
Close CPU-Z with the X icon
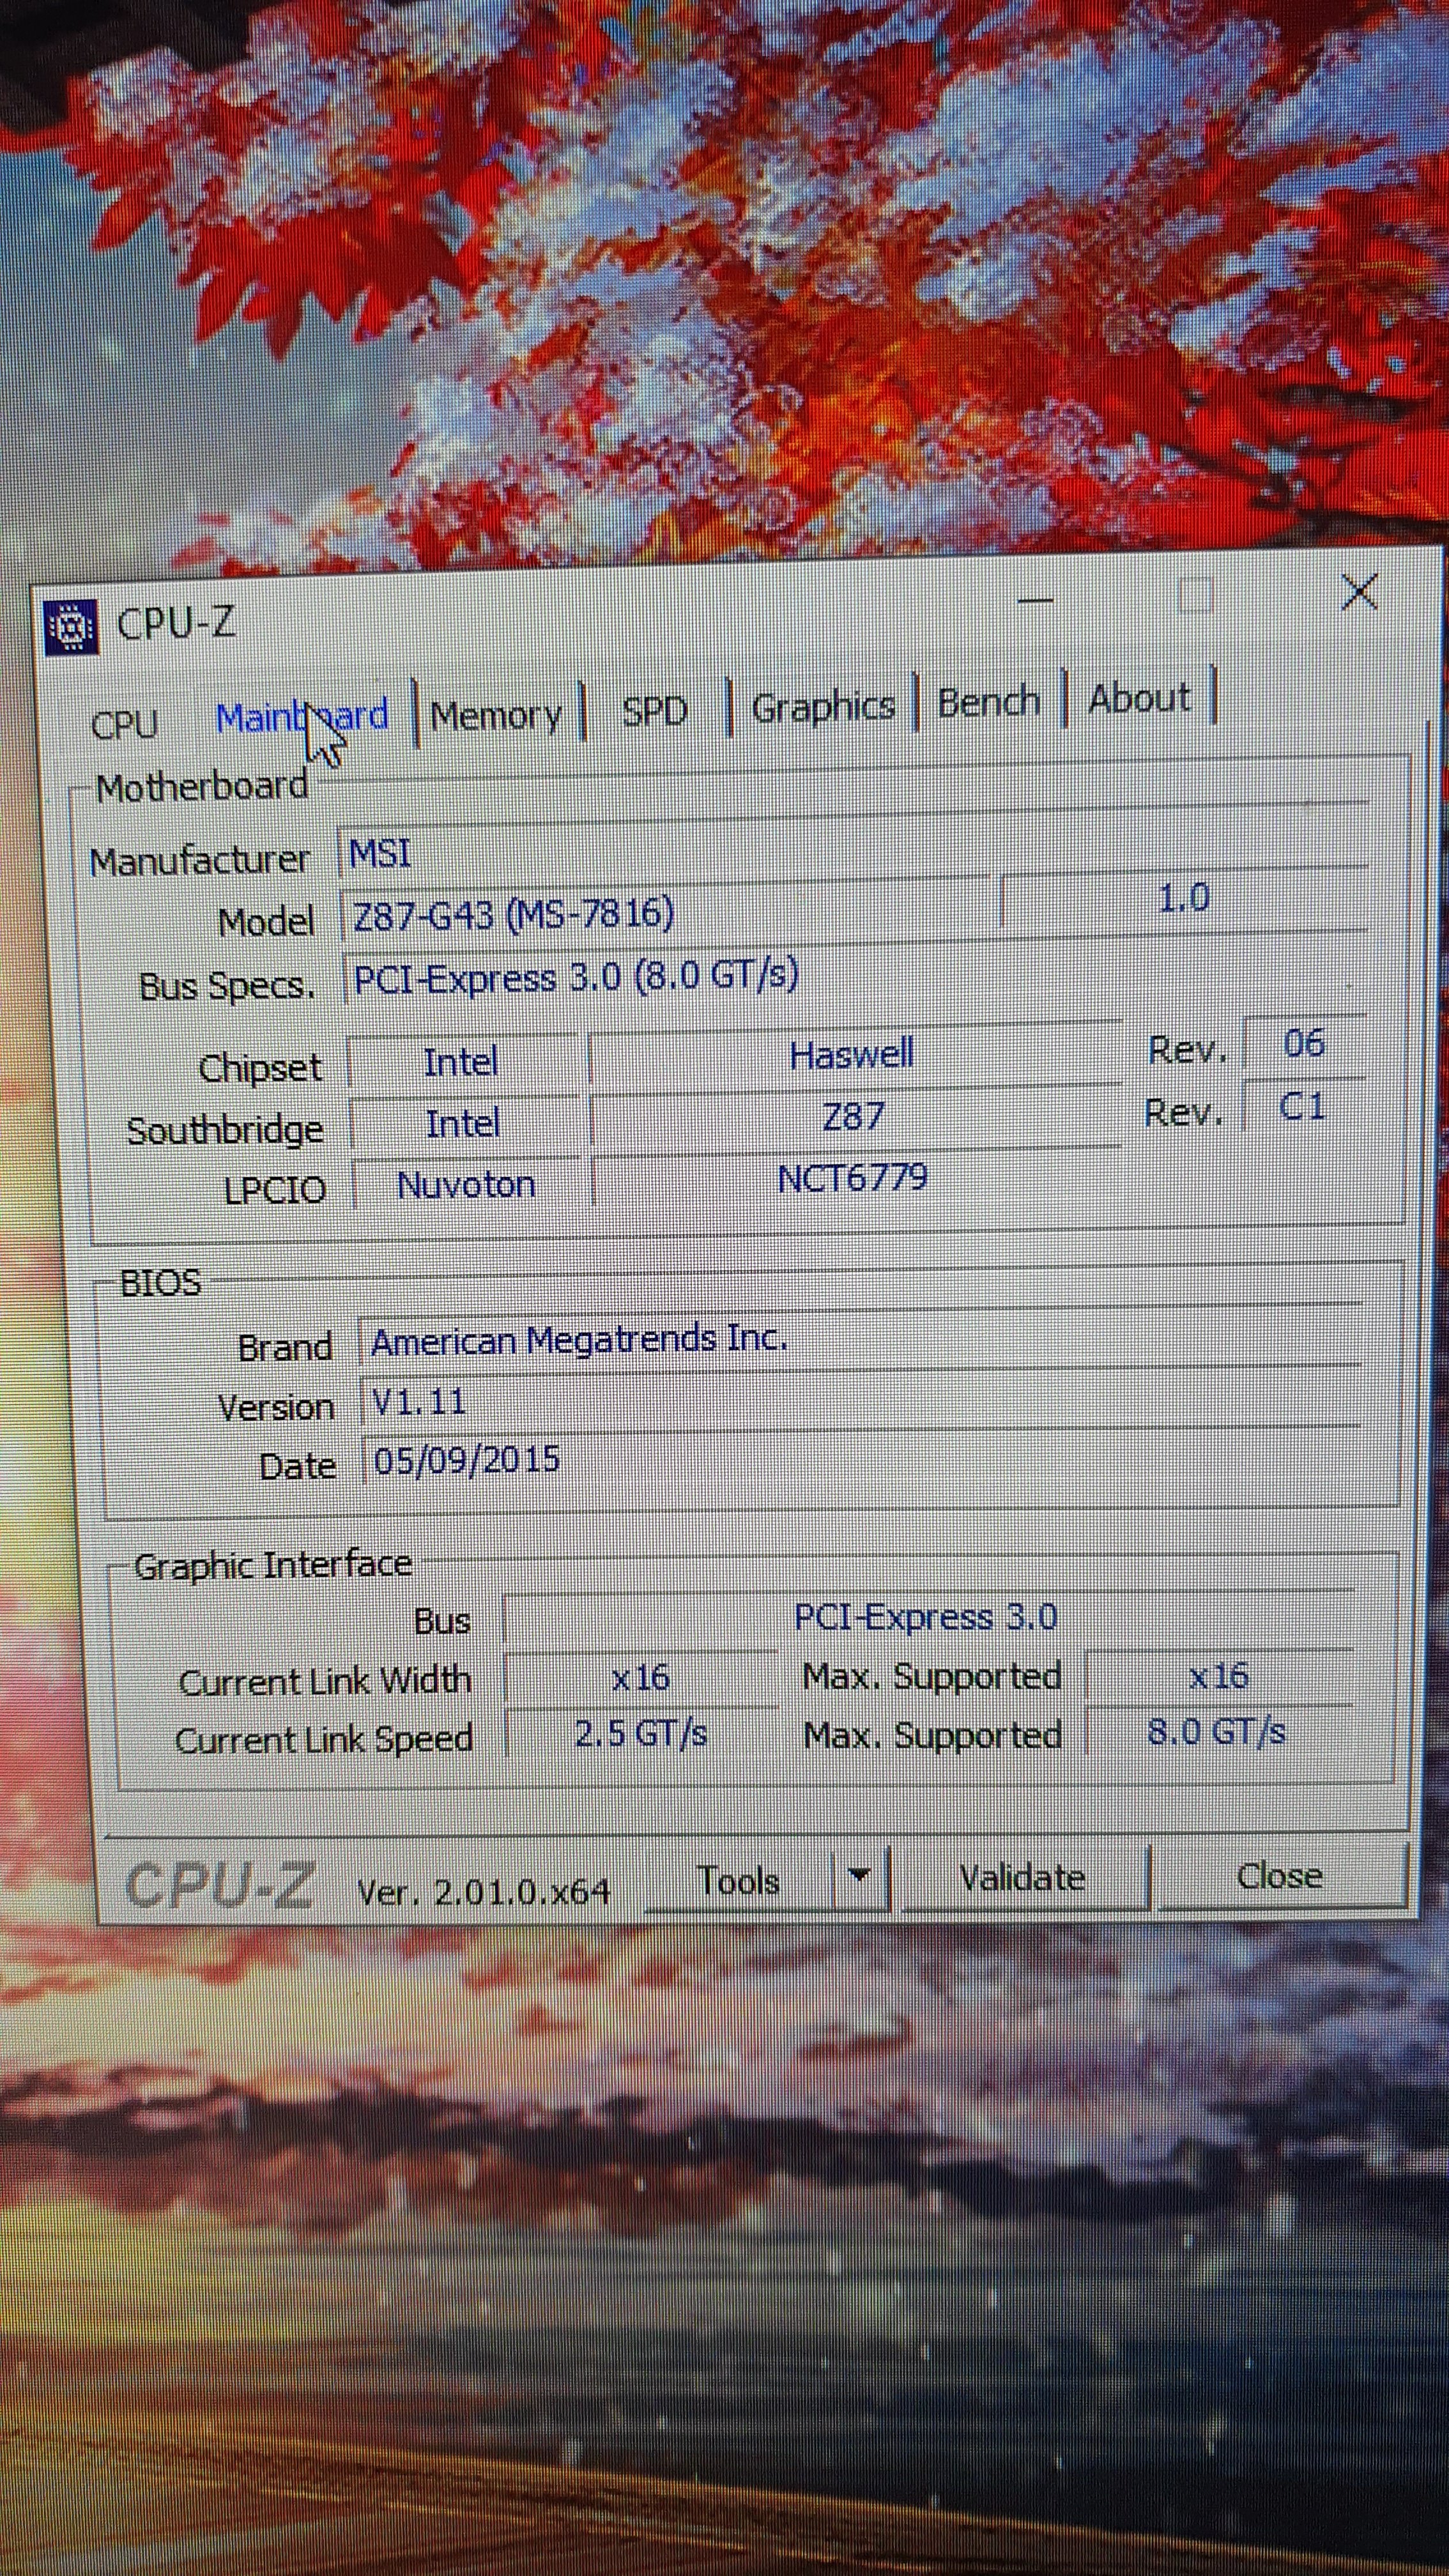pyautogui.click(x=1359, y=593)
